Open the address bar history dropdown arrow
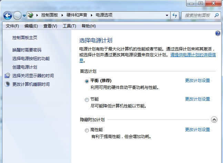This screenshot has height=163, width=223. [167, 15]
